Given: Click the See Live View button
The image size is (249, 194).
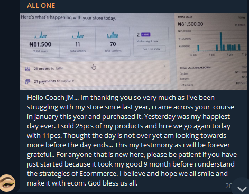Looking at the screenshot, I should [x=151, y=49].
